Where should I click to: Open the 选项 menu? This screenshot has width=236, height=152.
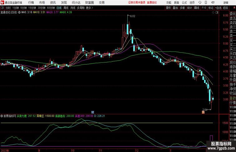tap(192, 3)
